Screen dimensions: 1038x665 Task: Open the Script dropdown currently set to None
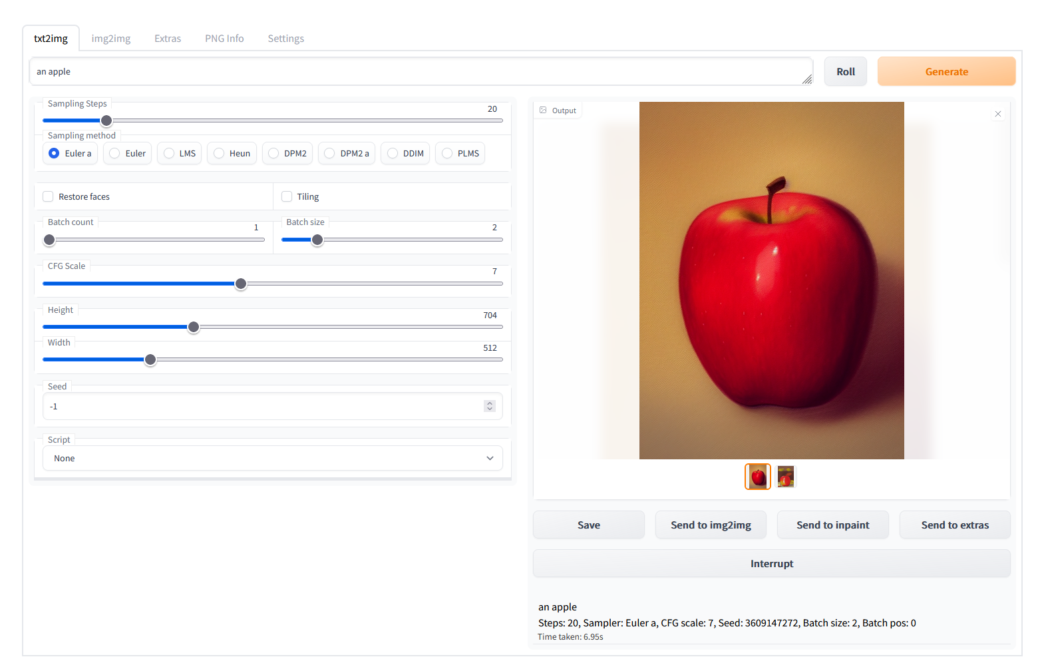click(x=272, y=458)
